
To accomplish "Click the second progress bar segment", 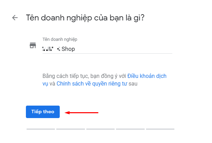I will coord(70,129).
